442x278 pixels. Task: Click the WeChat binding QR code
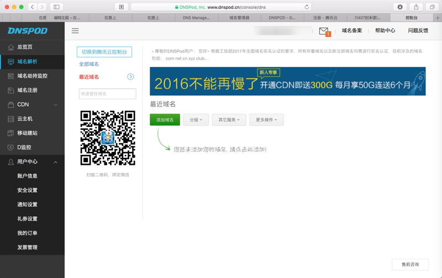click(108, 138)
